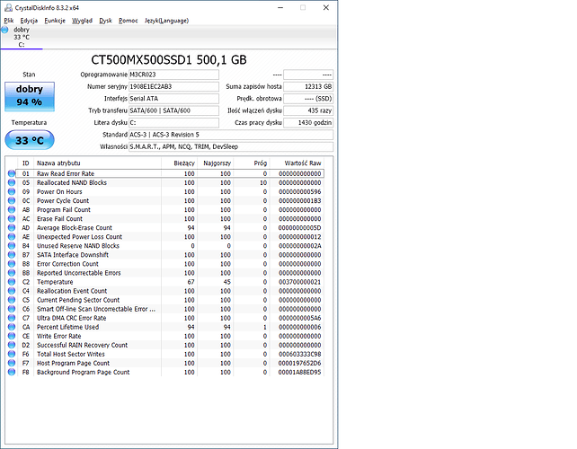Click the Ilość włączeń dysku value 435 razy
The image size is (577, 449).
308,110
